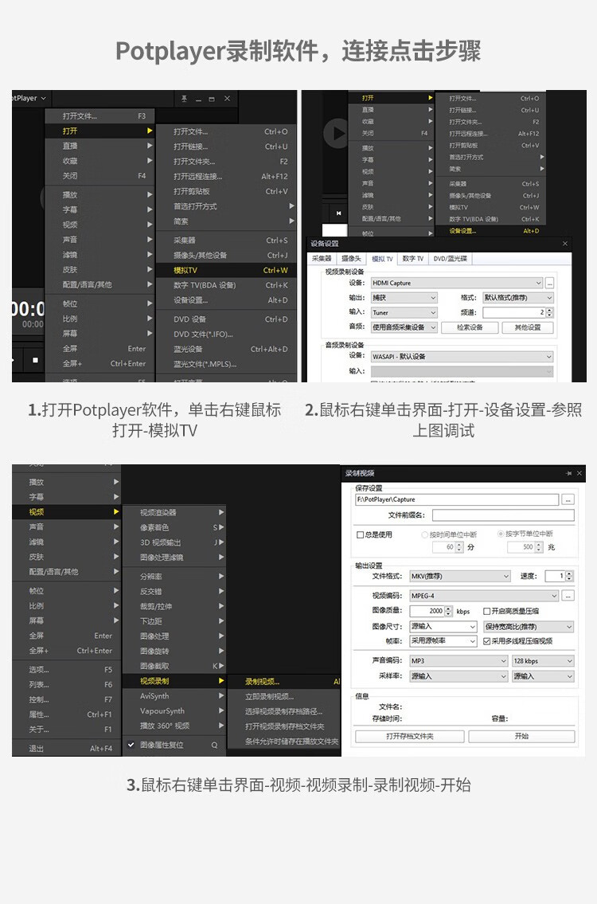Open the 文件格式 MKV(推荐) dropdown
The width and height of the screenshot is (597, 904).
(460, 576)
